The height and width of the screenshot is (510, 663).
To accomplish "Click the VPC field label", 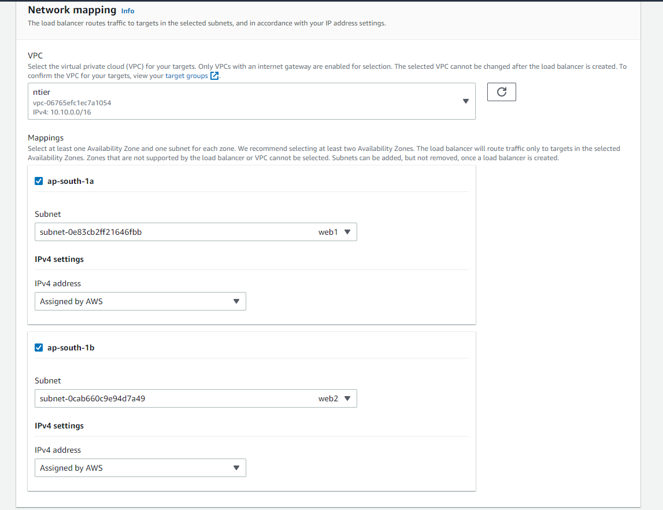I will pos(35,56).
